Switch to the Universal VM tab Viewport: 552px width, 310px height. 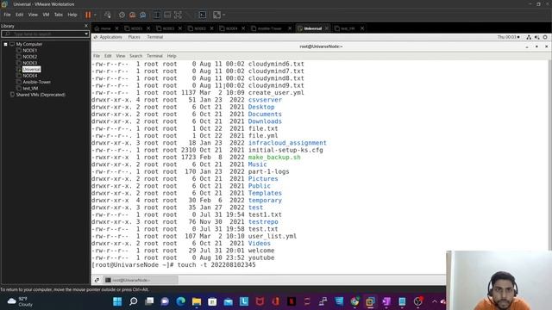[x=312, y=28]
